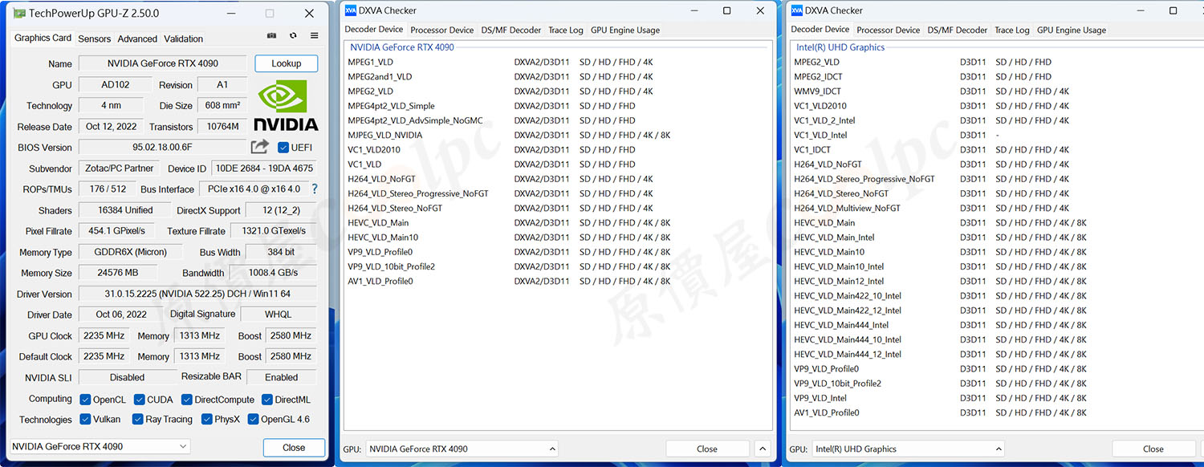
Task: Click Close button in Intel DXVA Checker window
Action: click(x=1153, y=449)
